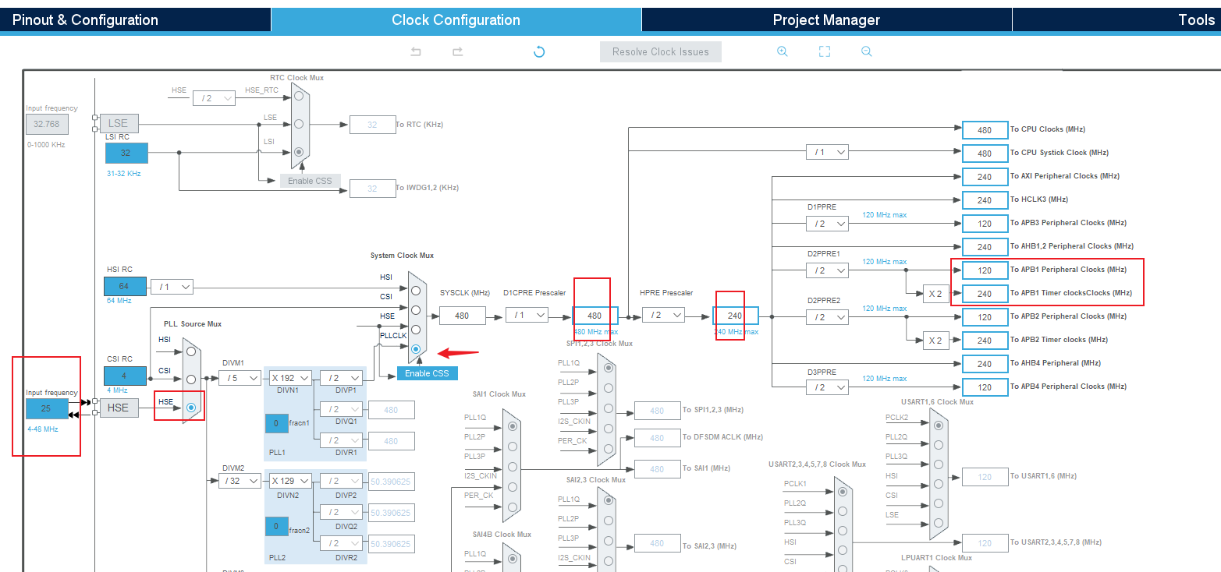Open the DIVM2 /32 dropdown
This screenshot has width=1221, height=572.
[240, 481]
